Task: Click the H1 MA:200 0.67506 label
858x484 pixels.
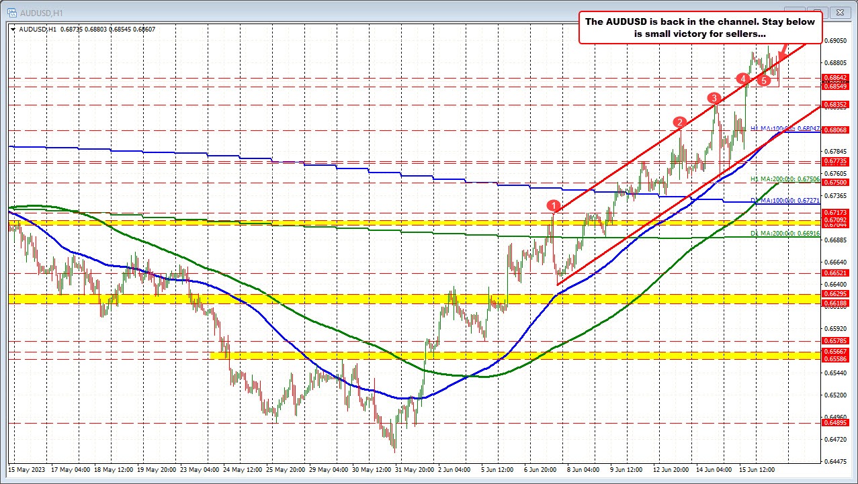Action: point(785,179)
